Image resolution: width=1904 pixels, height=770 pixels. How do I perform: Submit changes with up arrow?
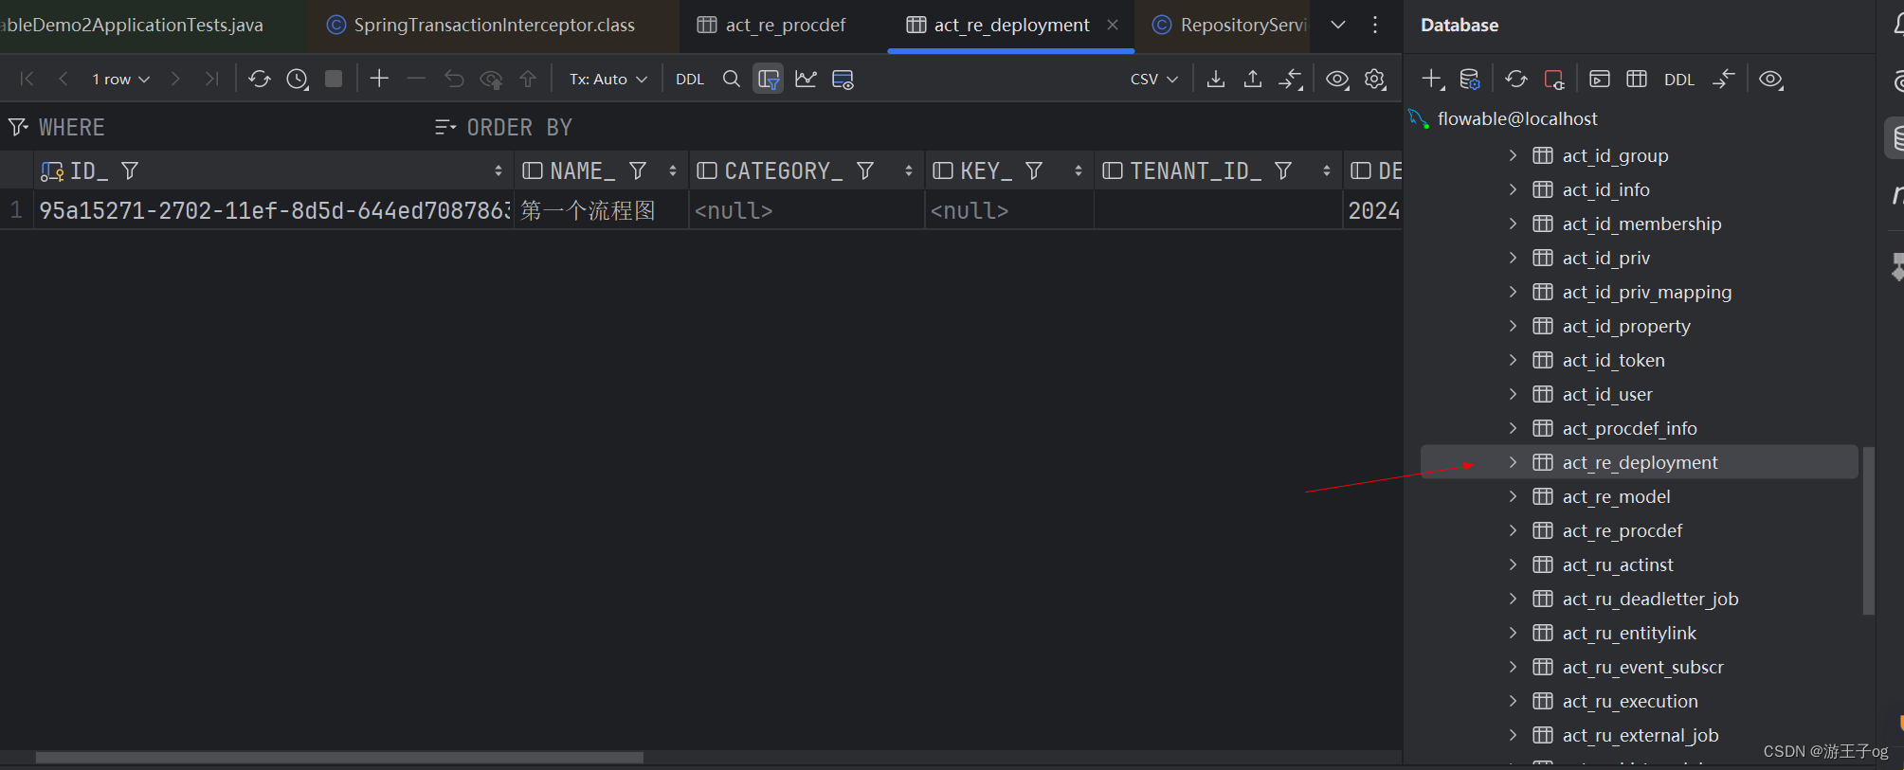pos(528,79)
